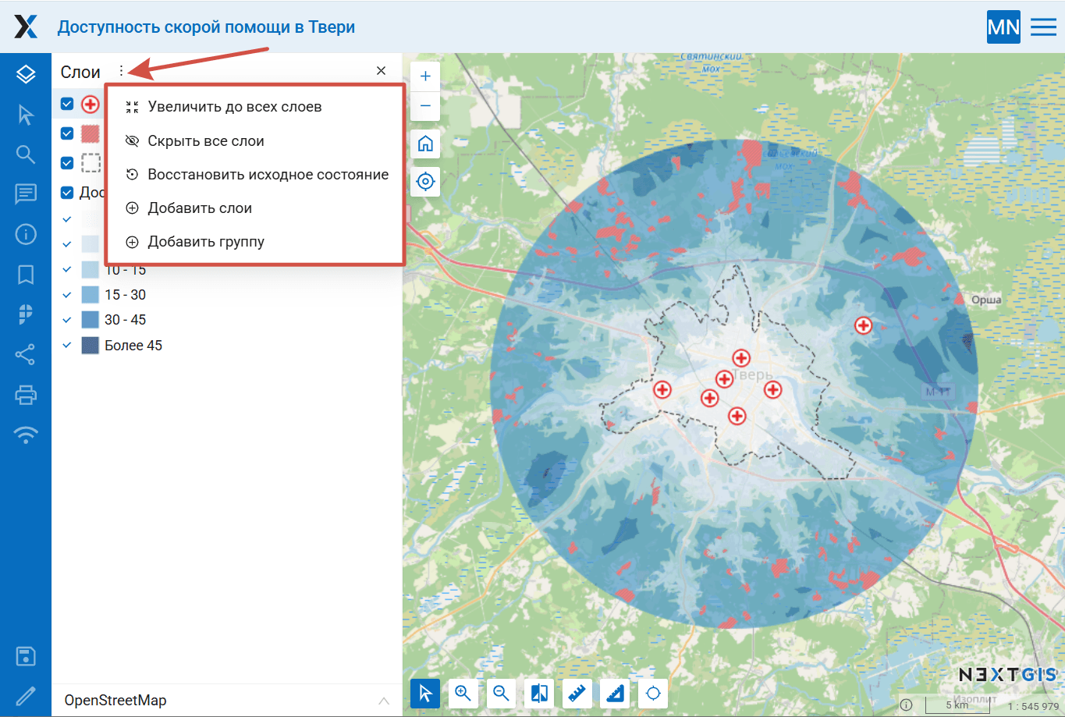The image size is (1065, 717).
Task: Click the pencil edit icon in sidebar
Action: [26, 696]
